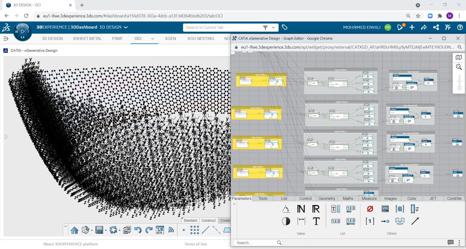Click the Update refresh arrows icon

[113, 230]
